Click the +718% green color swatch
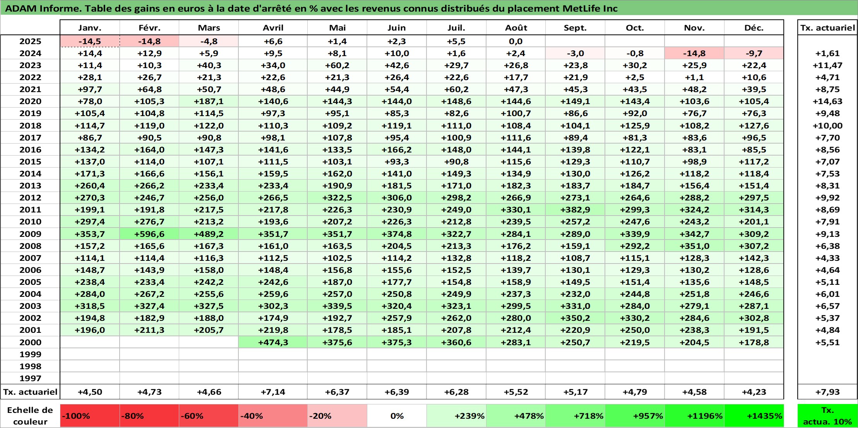Image resolution: width=858 pixels, height=428 pixels. click(x=575, y=416)
